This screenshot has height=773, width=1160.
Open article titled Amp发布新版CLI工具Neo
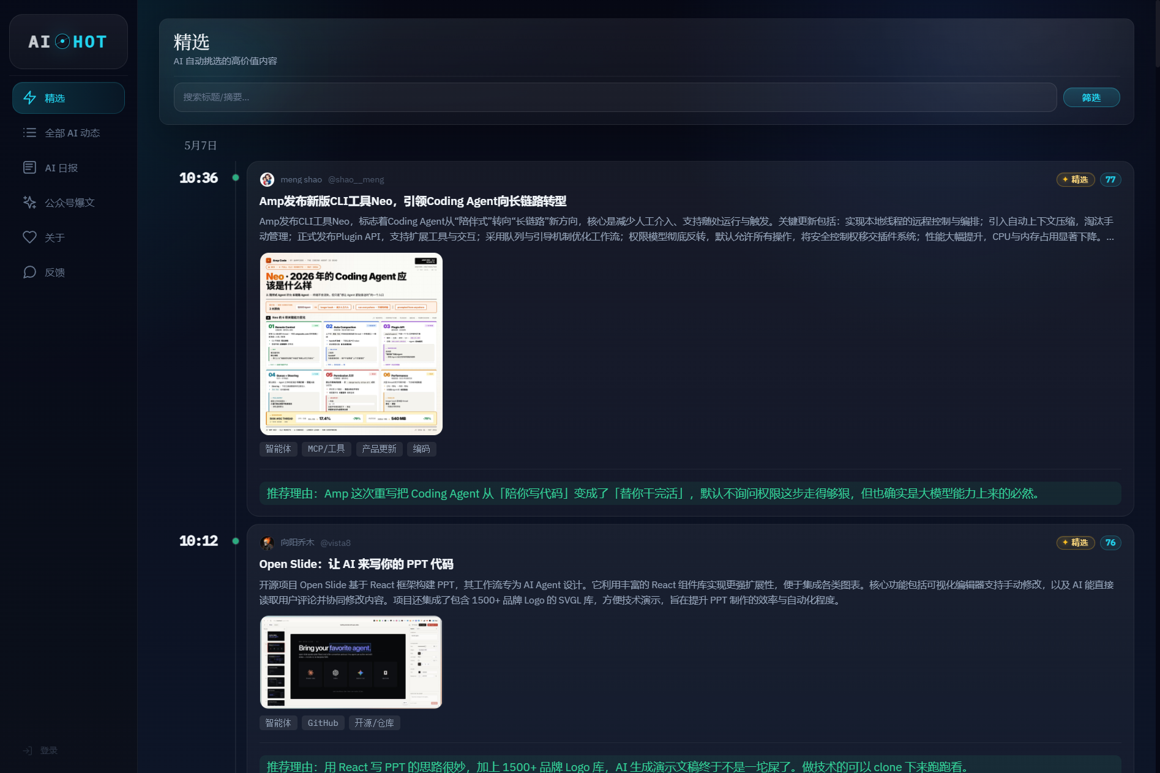point(413,201)
